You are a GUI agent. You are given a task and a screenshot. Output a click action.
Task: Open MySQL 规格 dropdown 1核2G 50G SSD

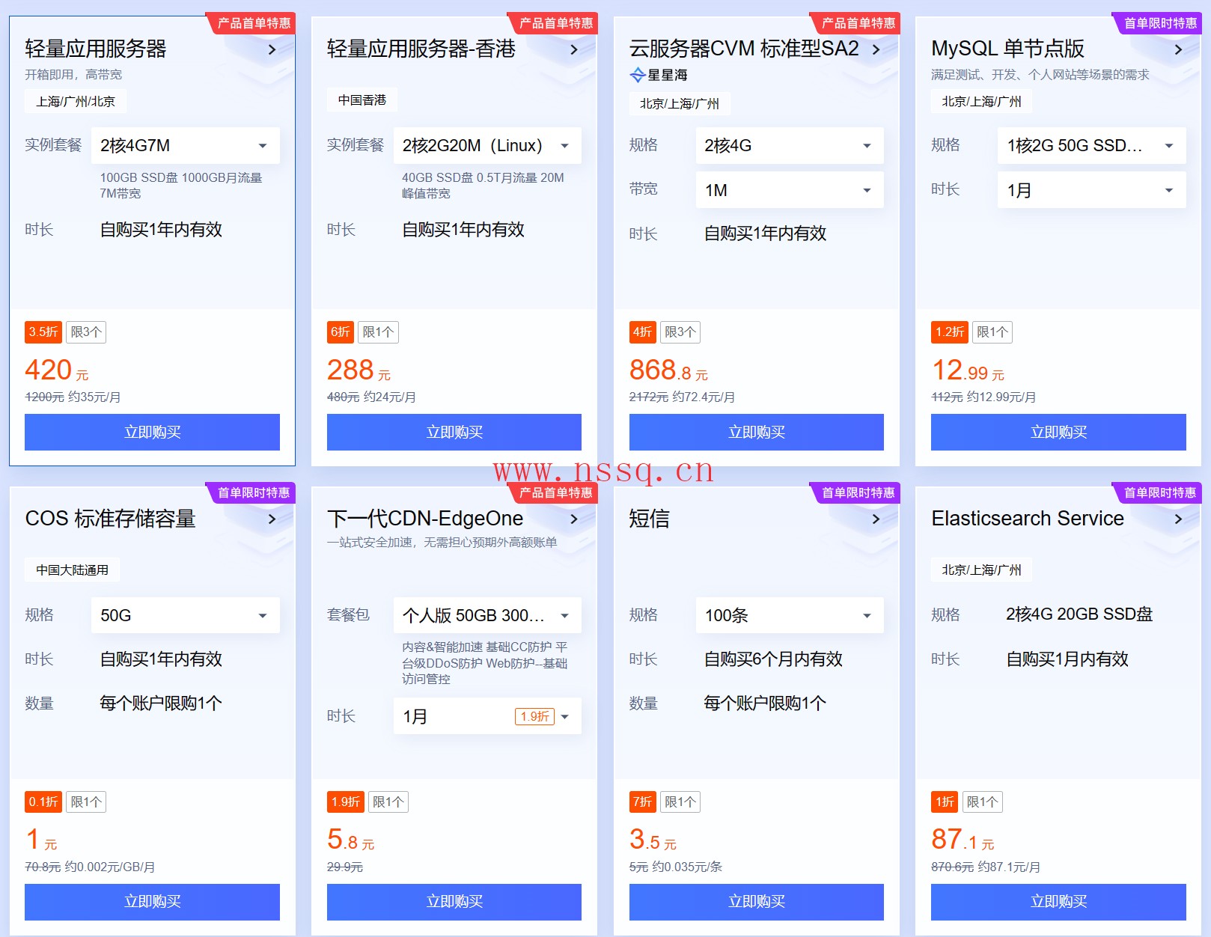tap(1092, 145)
